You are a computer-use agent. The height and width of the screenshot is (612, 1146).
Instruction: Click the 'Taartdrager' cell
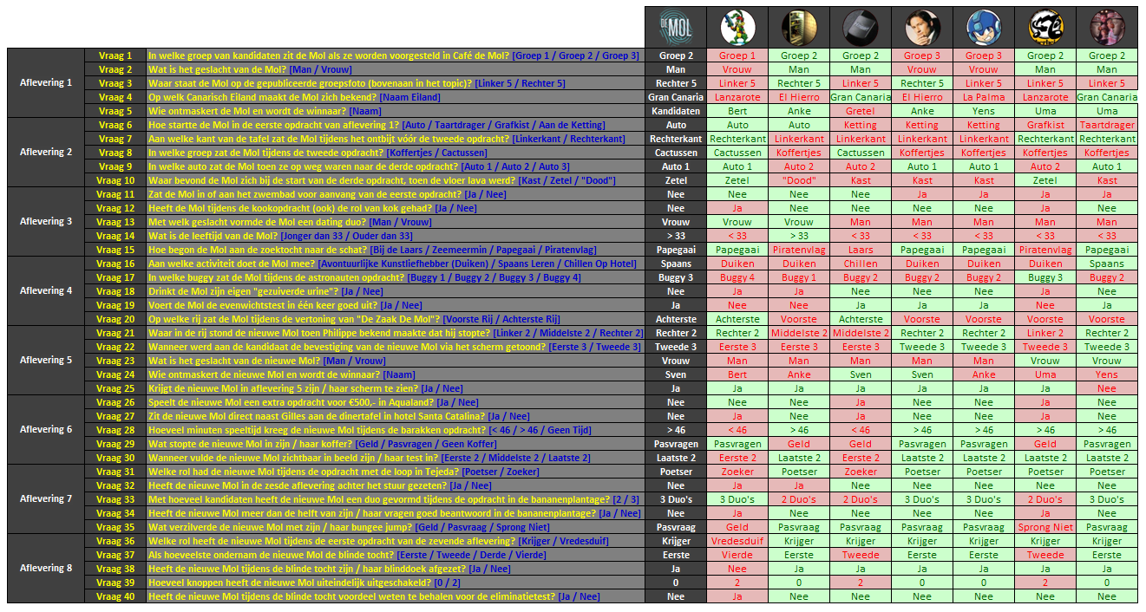pyautogui.click(x=1107, y=125)
